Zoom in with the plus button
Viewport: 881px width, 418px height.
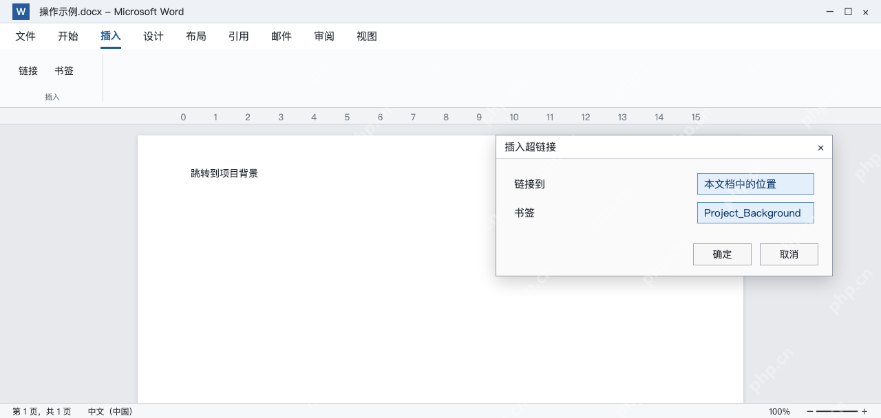click(864, 411)
